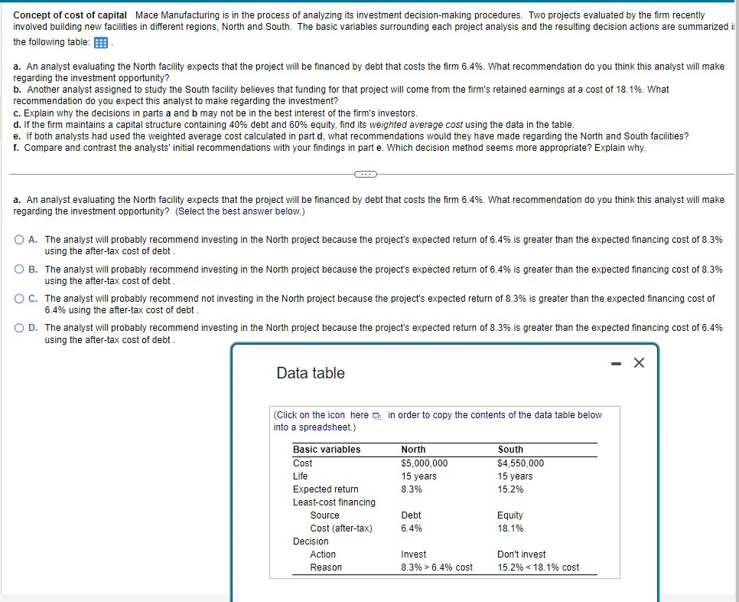Click the South after-tax cost 18.1%

click(510, 528)
